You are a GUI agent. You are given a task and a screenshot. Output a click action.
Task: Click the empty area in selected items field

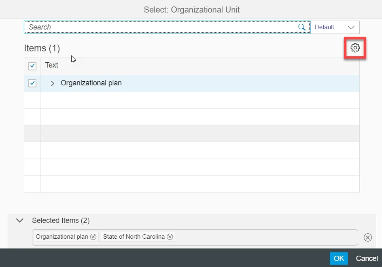tap(263, 237)
